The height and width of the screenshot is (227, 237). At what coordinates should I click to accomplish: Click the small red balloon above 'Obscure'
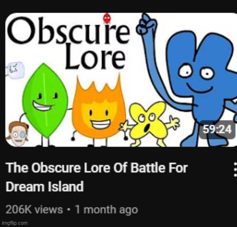[107, 18]
